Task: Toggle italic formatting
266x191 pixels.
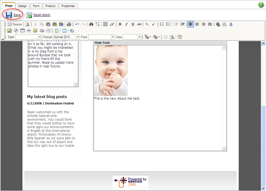Action: (126, 24)
